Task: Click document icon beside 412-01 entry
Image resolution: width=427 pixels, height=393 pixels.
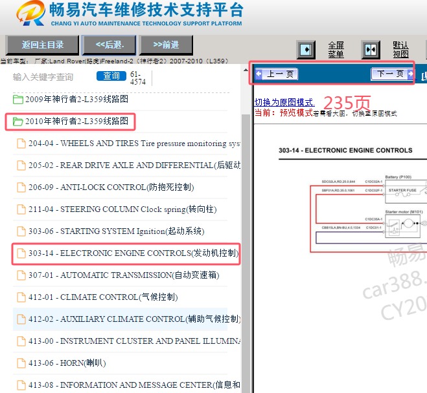Action: point(21,297)
